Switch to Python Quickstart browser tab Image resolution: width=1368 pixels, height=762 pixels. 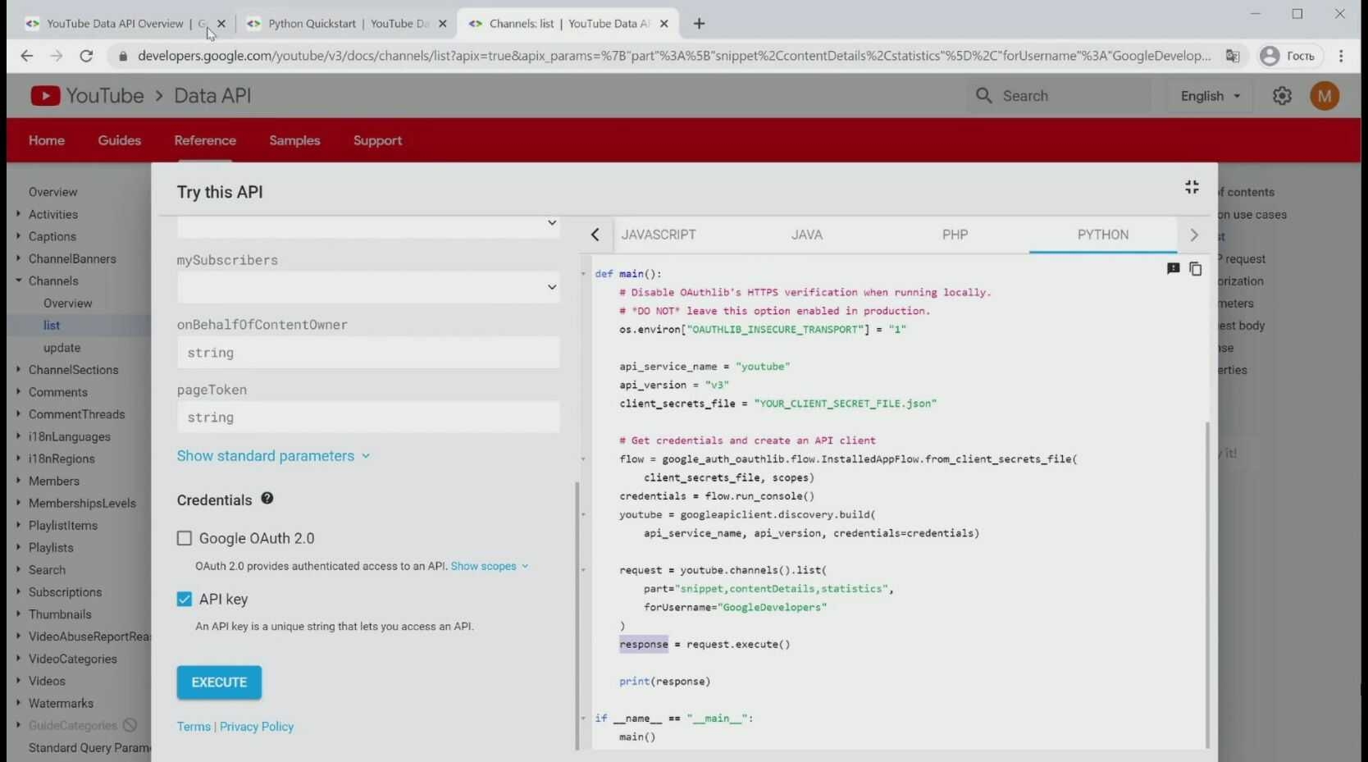coord(349,24)
